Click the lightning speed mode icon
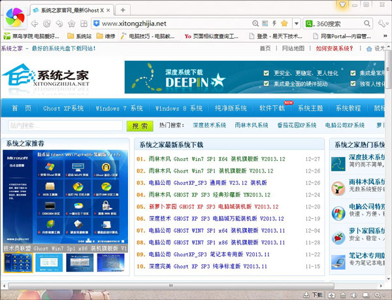Screen dimensions: 392x300 pyautogui.click(x=274, y=24)
